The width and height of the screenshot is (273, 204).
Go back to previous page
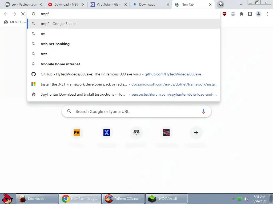click(x=6, y=14)
